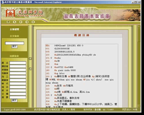This screenshot has height=115, width=144.
Task: Click the timestamp 20030909111824.0
Action: 65,52
